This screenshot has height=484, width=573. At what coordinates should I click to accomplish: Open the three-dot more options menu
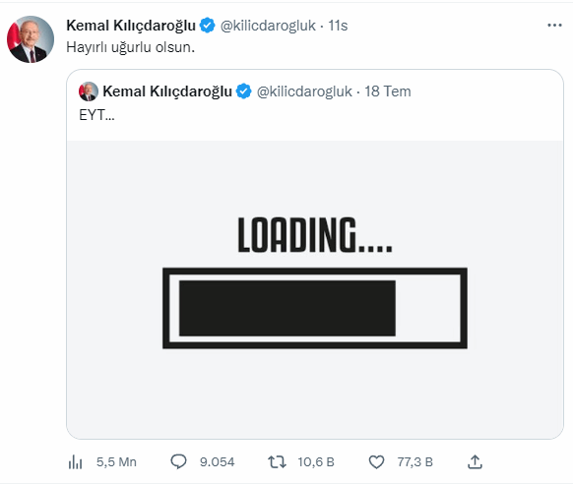(554, 26)
